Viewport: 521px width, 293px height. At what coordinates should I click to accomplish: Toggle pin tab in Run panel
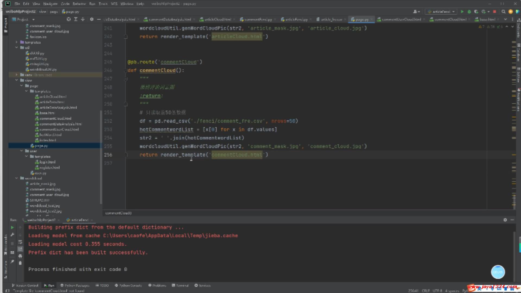(x=12, y=262)
